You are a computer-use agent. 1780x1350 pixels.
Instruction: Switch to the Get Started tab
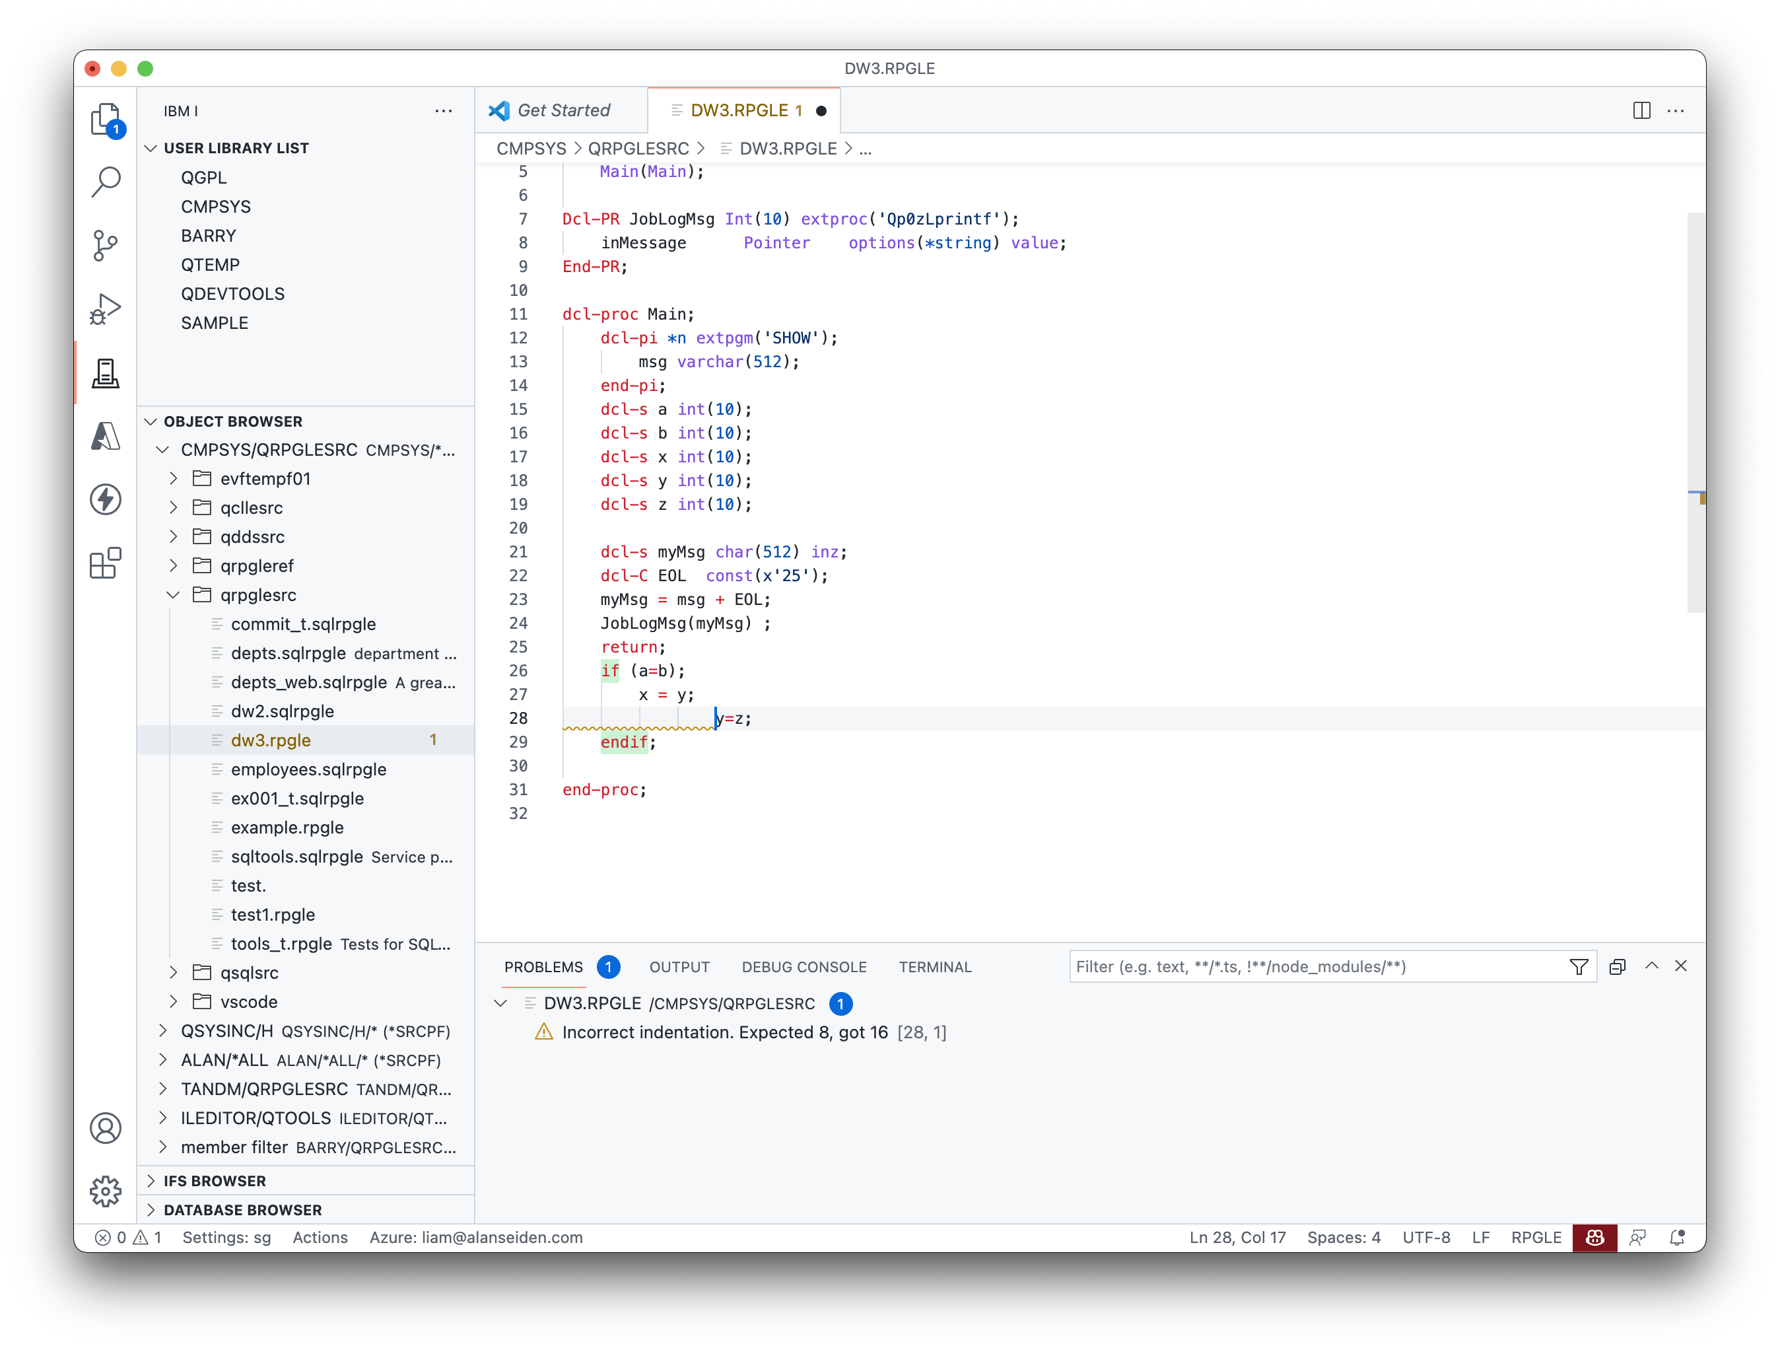(x=563, y=110)
